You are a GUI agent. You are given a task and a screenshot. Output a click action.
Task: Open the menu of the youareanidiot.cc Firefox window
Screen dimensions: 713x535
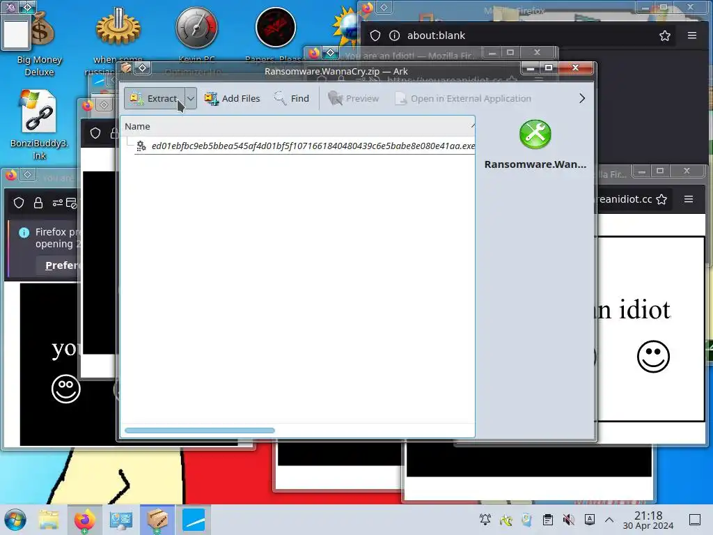pyautogui.click(x=689, y=199)
